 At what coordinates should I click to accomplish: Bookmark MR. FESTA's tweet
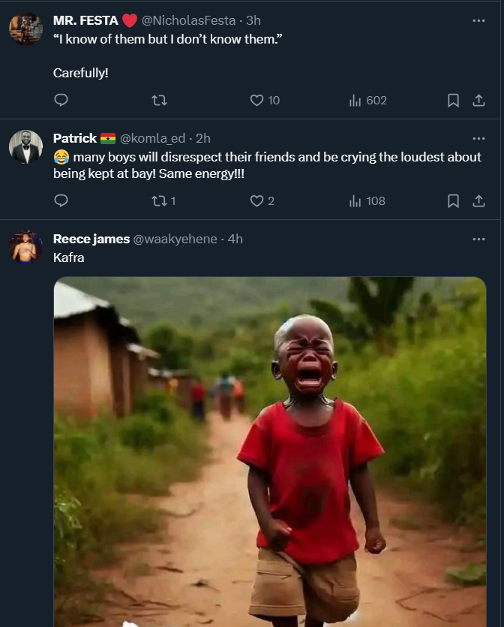(x=453, y=100)
